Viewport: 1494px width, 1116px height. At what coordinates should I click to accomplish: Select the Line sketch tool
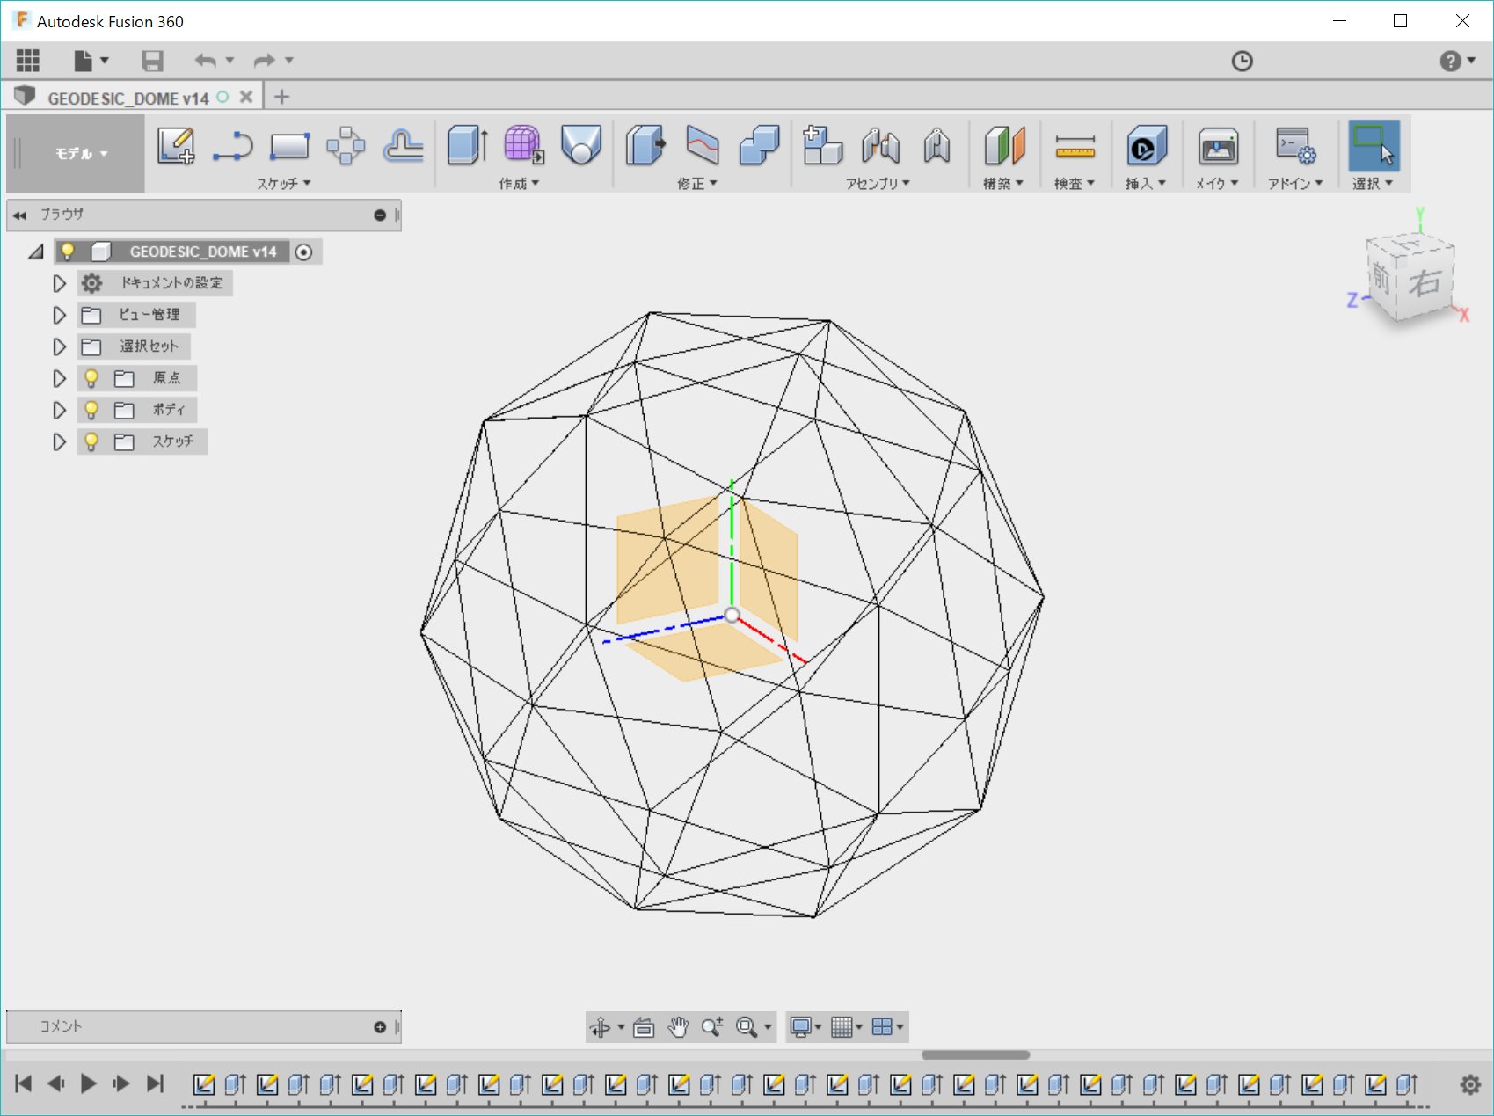pyautogui.click(x=232, y=146)
